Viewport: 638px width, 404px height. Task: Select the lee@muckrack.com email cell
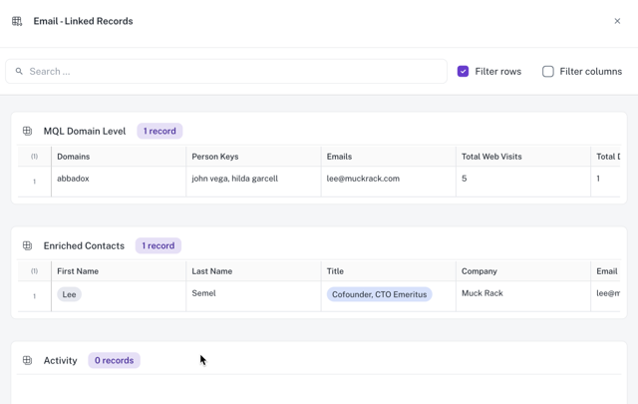363,179
